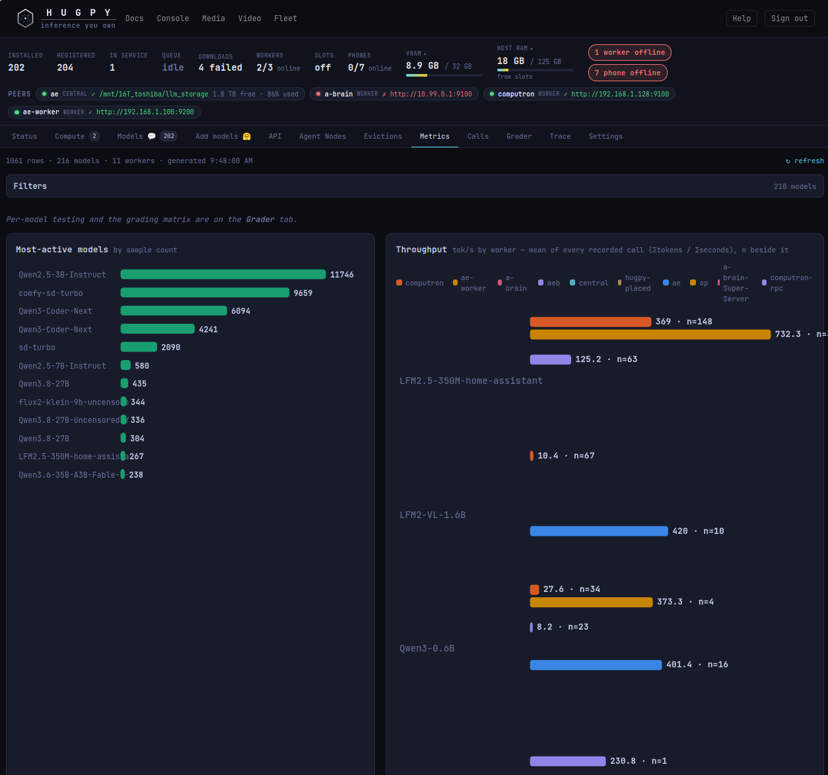Click the "4 failed" downloads value
Screen dimensions: 828x775
point(221,67)
